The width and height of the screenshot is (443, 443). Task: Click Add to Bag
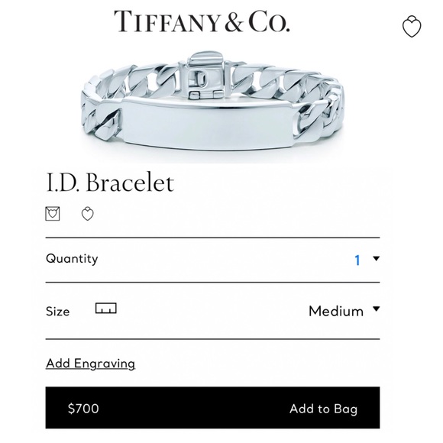[324, 409]
